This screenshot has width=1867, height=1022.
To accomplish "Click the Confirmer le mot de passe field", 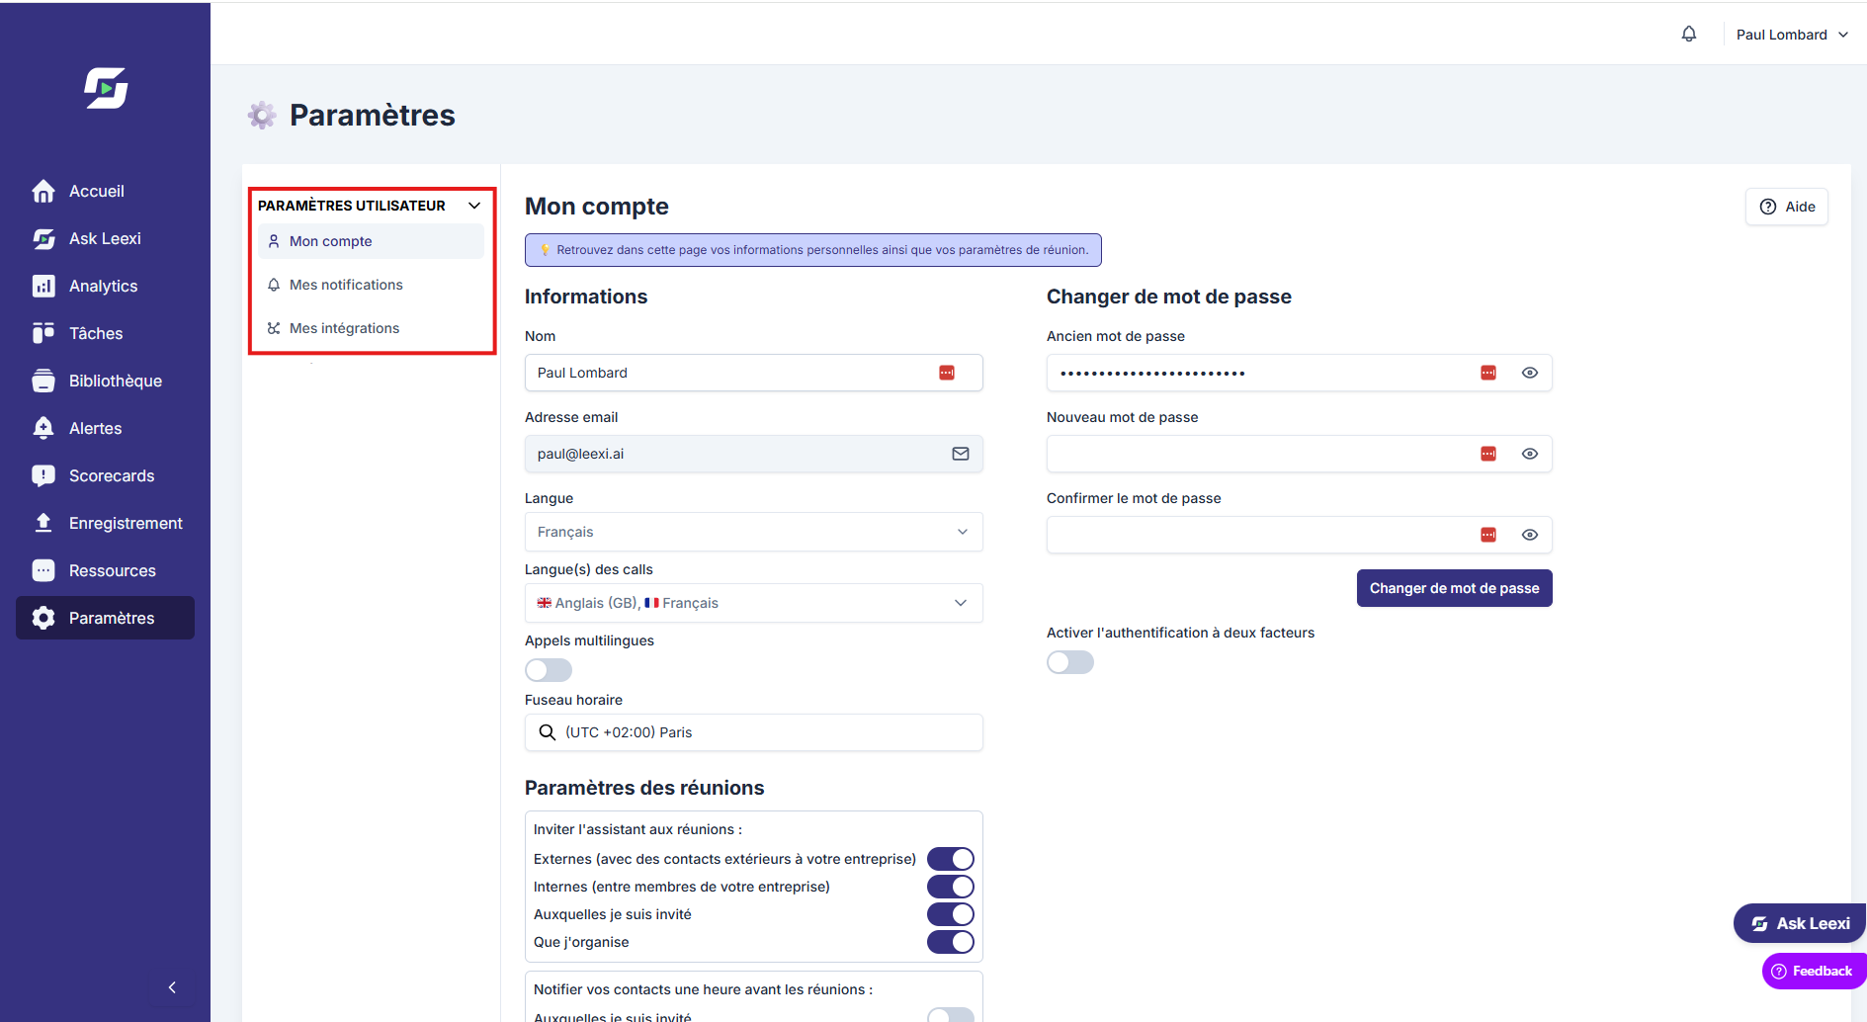I will pyautogui.click(x=1300, y=535).
